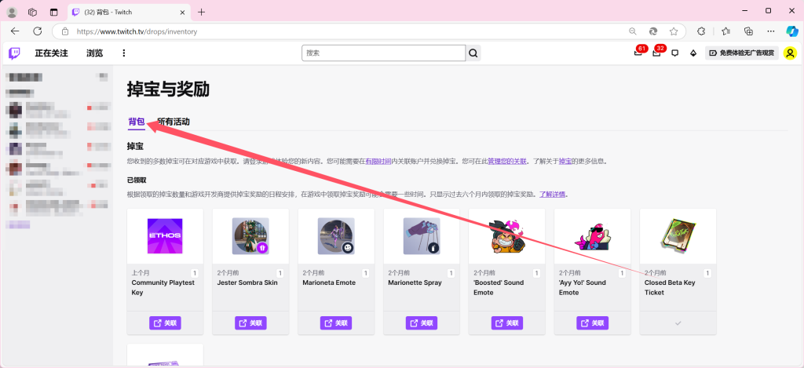
Task: Open the 了解详情 link
Action: pyautogui.click(x=552, y=194)
